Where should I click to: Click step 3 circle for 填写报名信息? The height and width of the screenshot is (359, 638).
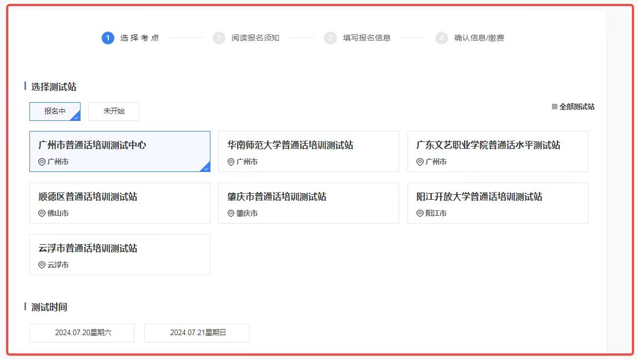[330, 38]
